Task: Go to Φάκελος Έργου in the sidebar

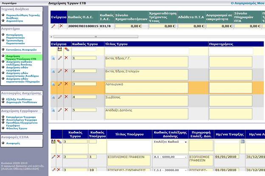Action: point(17,129)
